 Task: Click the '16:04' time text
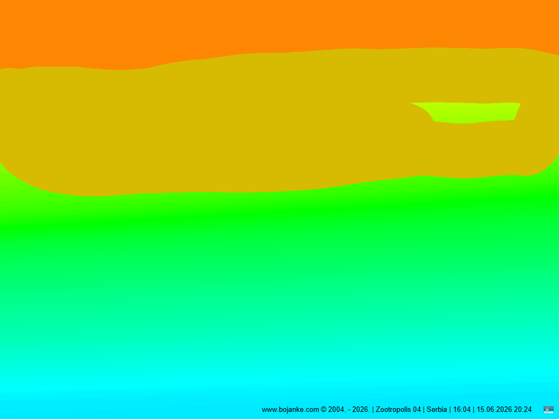[462, 410]
